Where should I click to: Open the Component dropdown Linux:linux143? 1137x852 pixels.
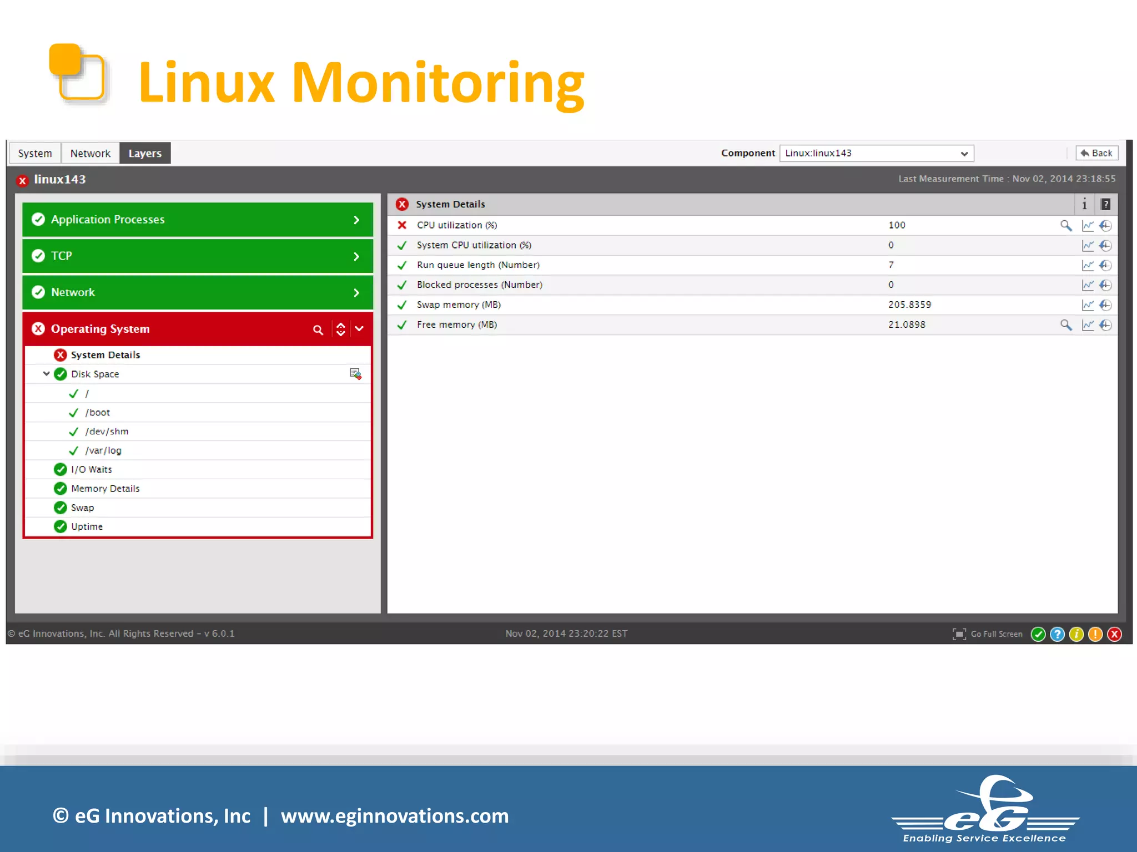pos(876,153)
